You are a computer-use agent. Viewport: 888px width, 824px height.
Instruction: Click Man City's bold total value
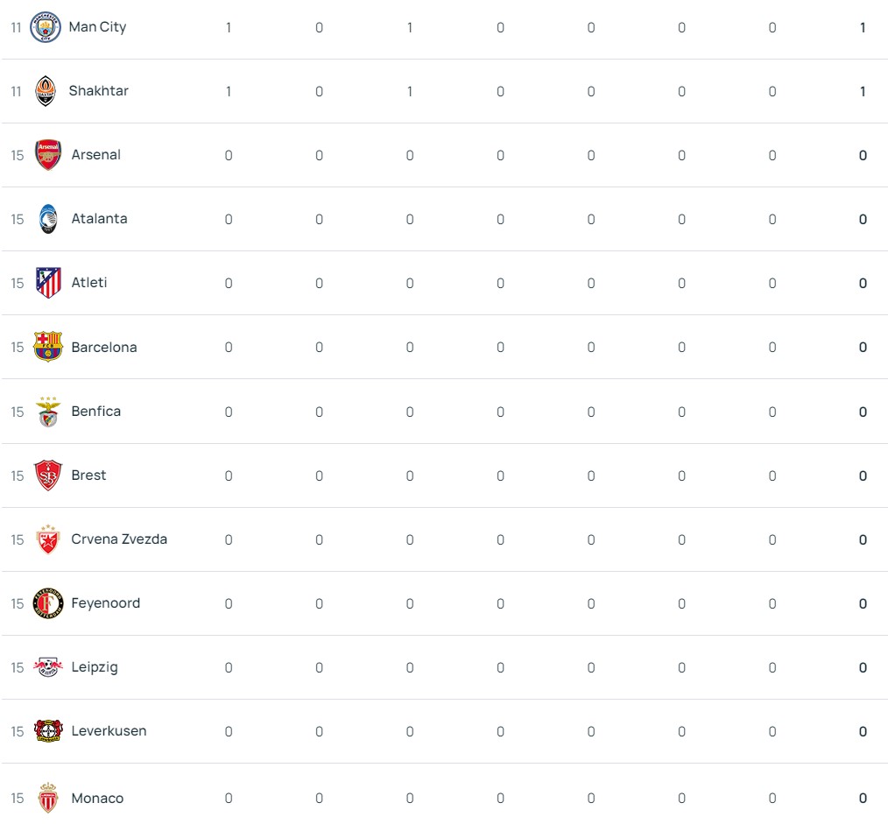(x=863, y=28)
